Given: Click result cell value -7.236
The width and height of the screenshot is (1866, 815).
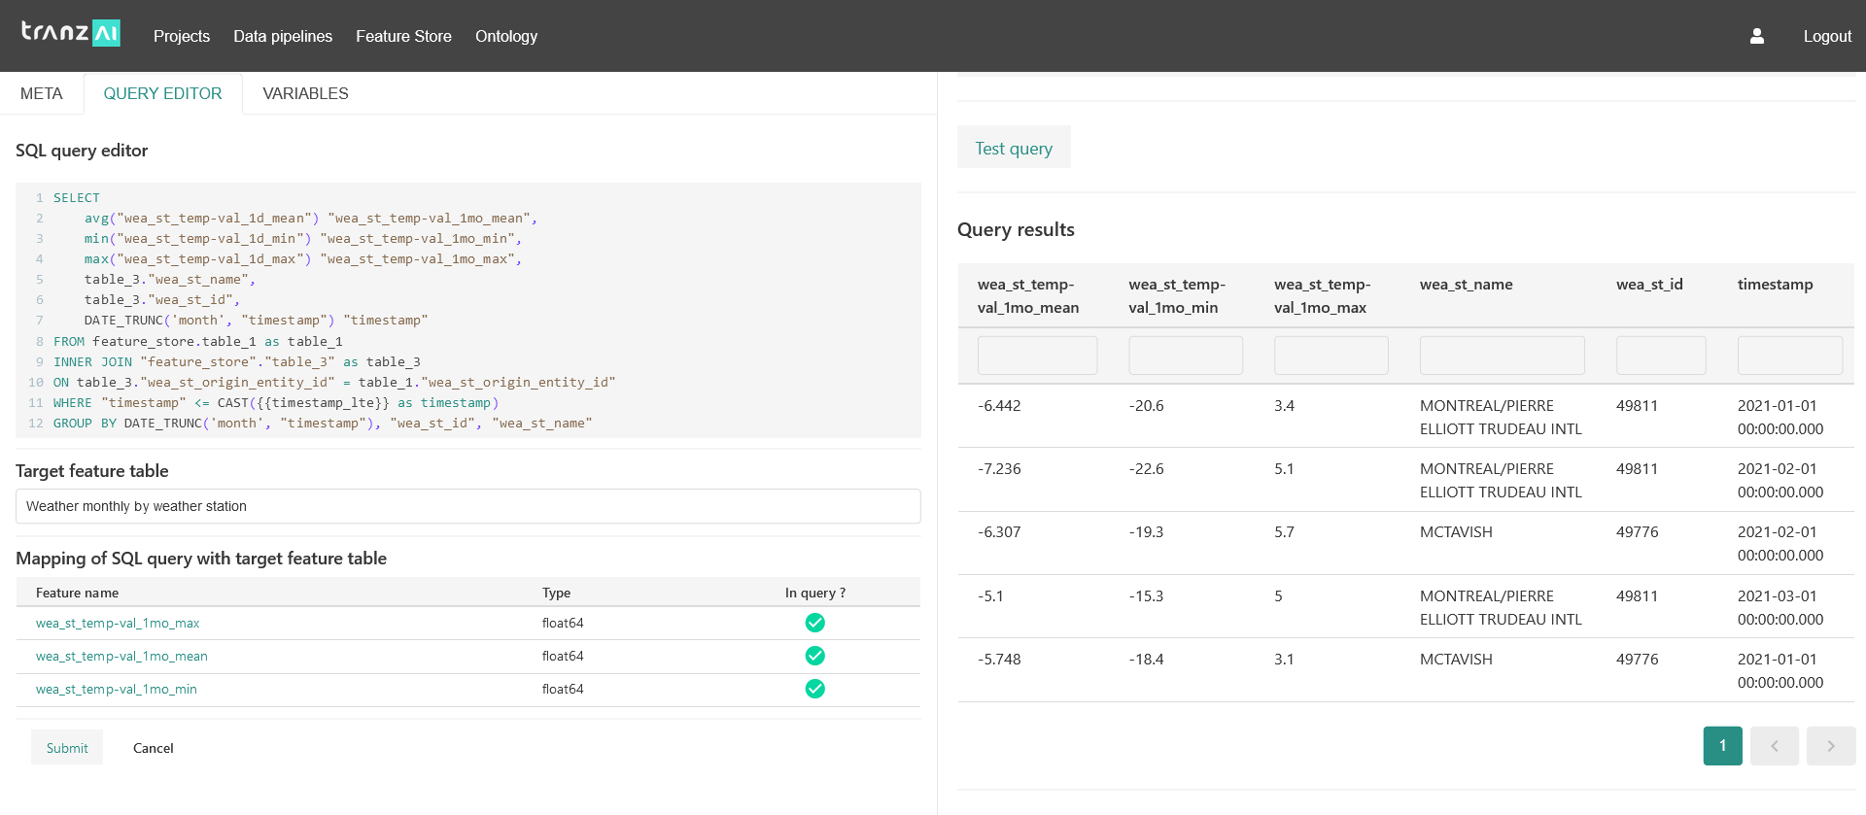Looking at the screenshot, I should coord(999,469).
